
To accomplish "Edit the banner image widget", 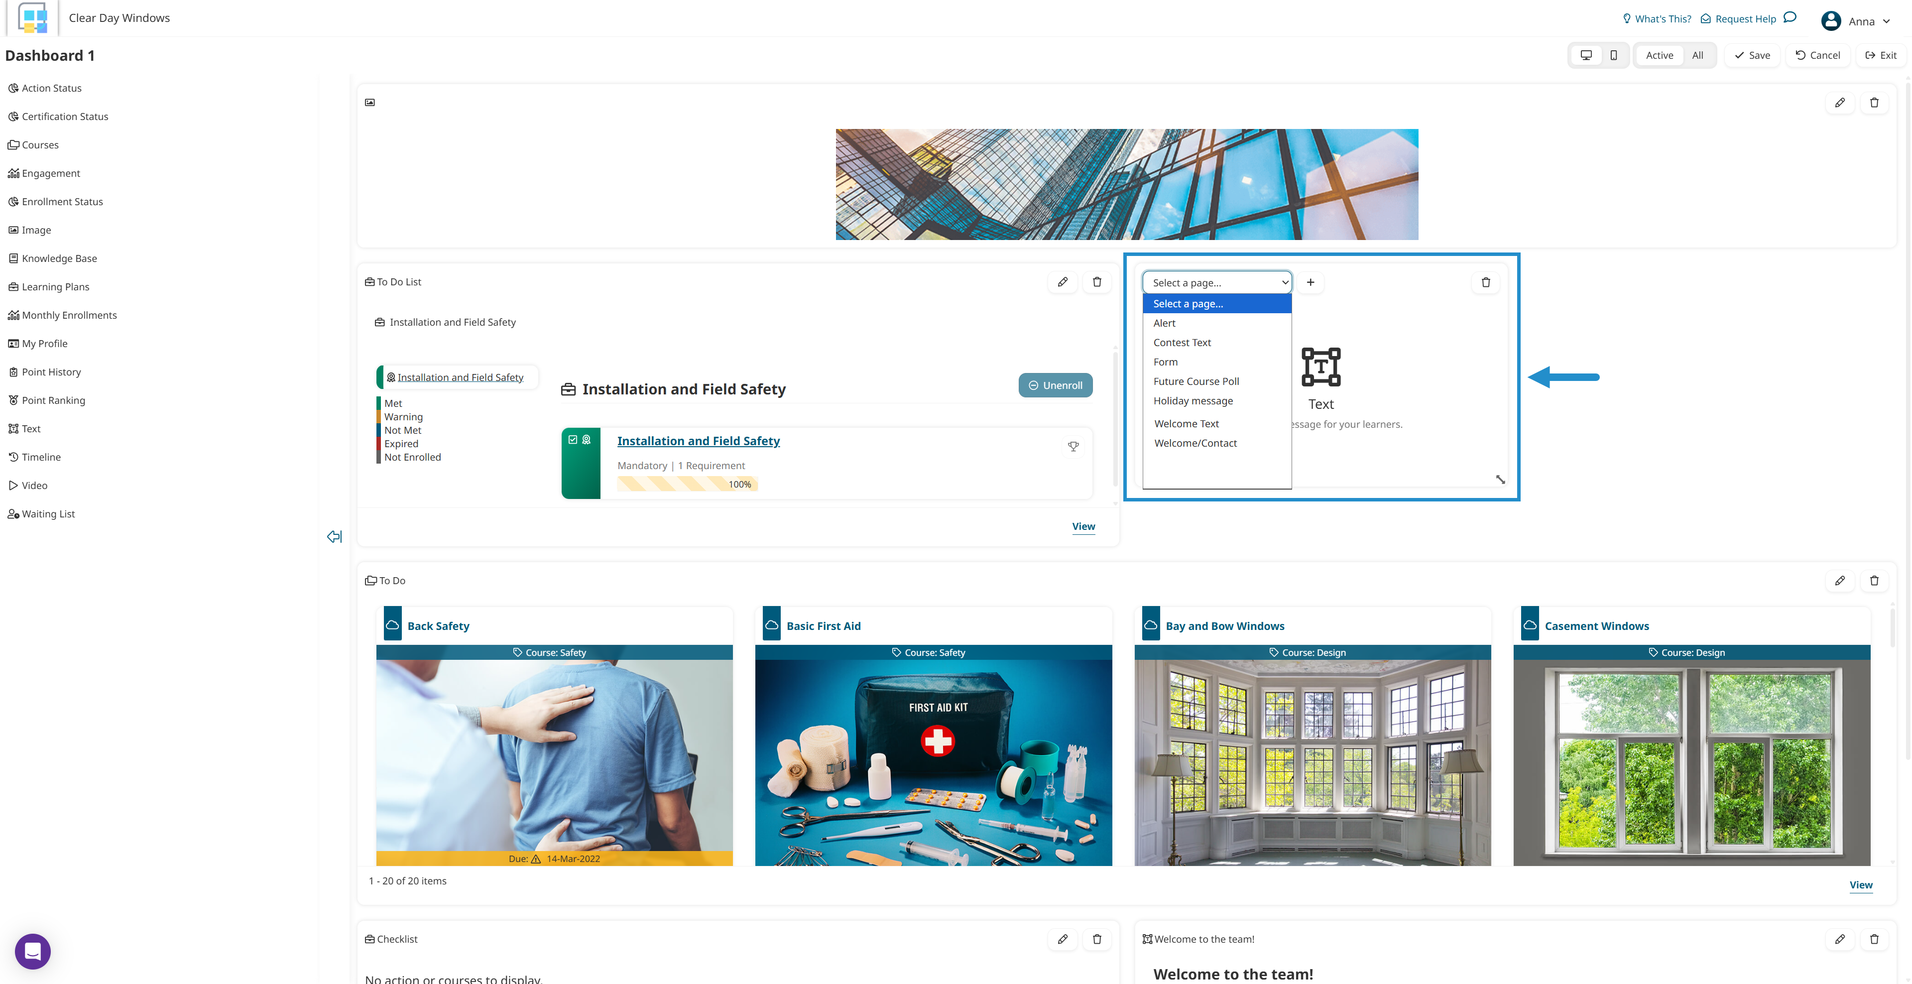I will pyautogui.click(x=1839, y=103).
